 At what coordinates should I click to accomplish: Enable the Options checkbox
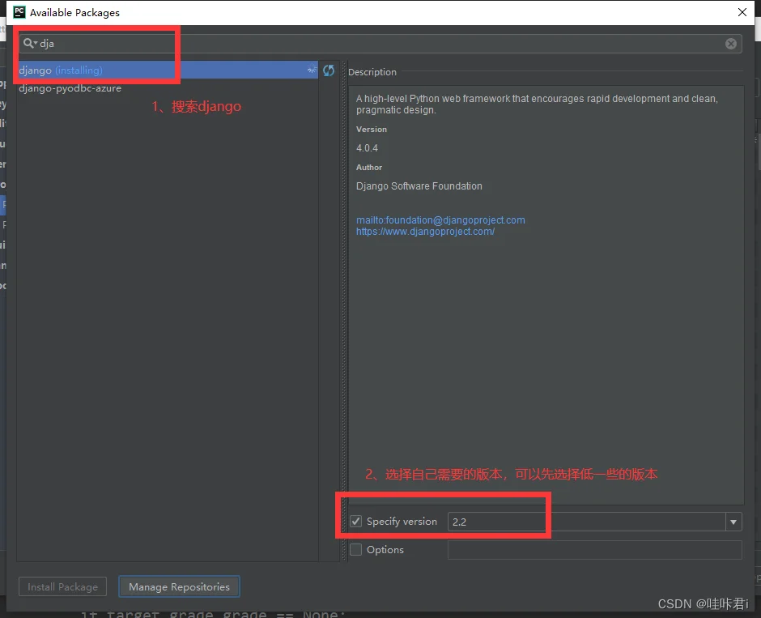[355, 549]
